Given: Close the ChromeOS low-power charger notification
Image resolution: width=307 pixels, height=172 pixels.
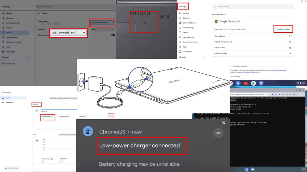Looking at the screenshot, I should (x=224, y=123).
